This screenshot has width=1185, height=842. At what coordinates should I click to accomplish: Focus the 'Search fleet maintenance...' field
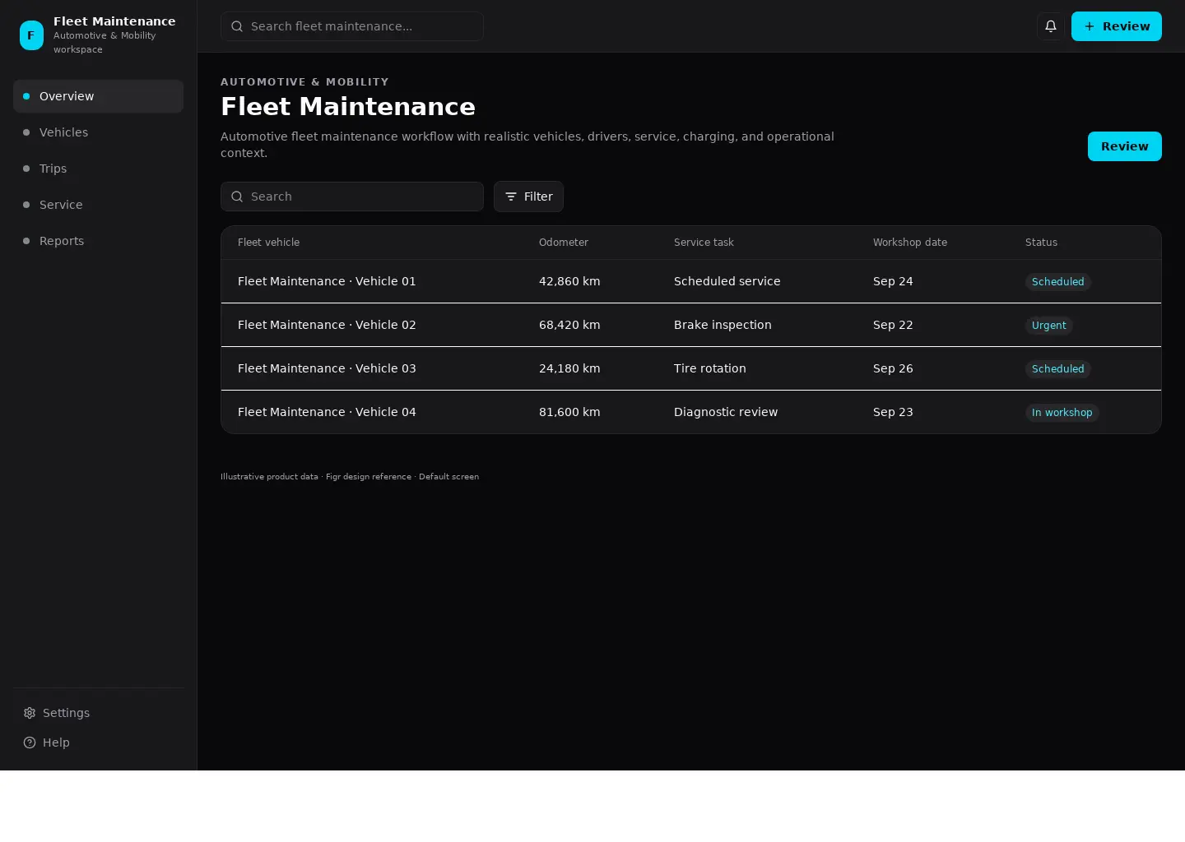coord(351,26)
